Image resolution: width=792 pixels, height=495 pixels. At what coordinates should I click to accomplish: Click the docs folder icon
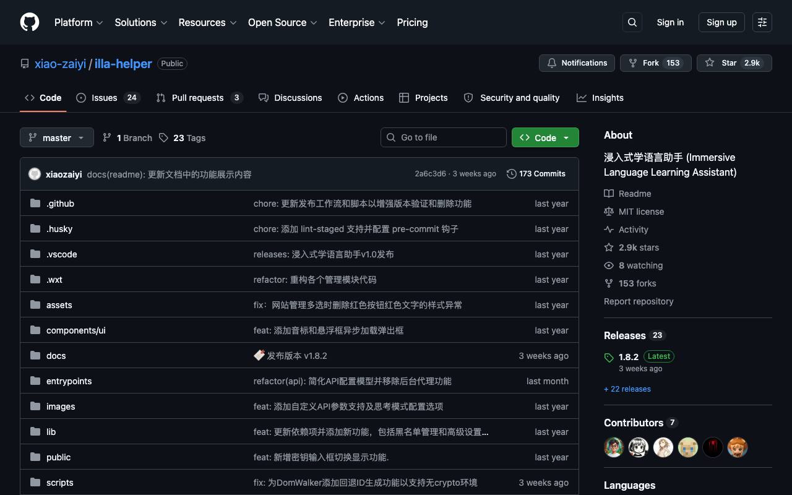point(35,356)
